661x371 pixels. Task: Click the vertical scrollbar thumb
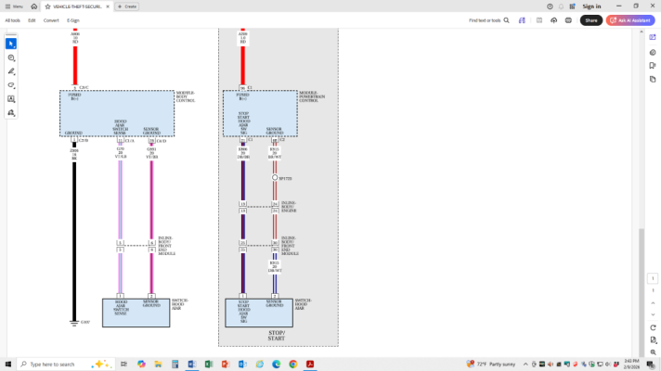642,292
